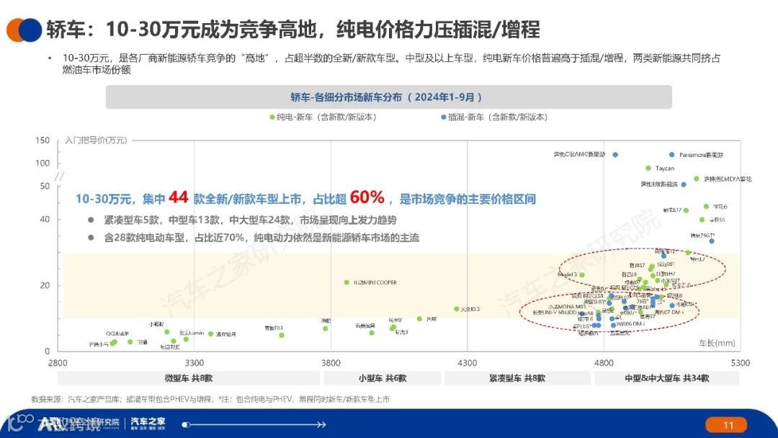Click the x-axis value 5300
Image resolution: width=778 pixels, height=438 pixels.
coord(741,363)
